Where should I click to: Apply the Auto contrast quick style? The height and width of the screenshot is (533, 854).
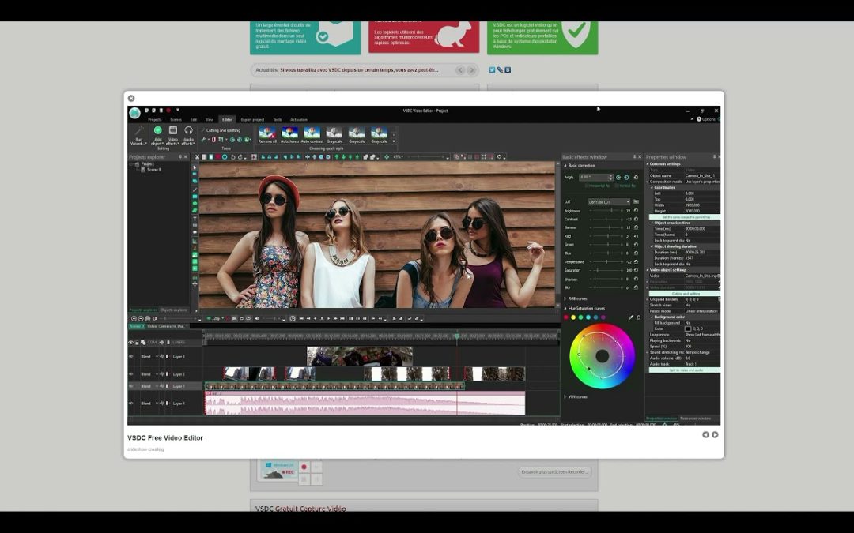pyautogui.click(x=312, y=135)
